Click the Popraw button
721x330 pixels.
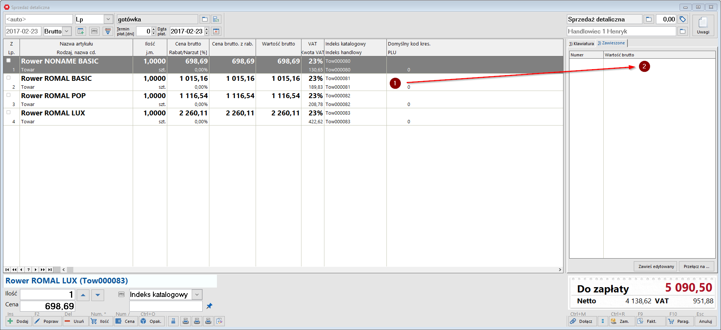point(47,321)
